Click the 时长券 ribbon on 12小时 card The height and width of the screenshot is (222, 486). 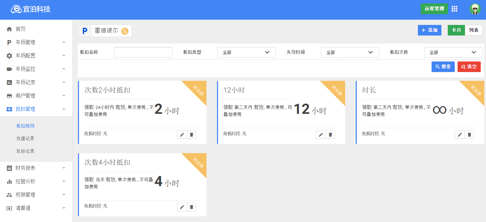pos(337,90)
